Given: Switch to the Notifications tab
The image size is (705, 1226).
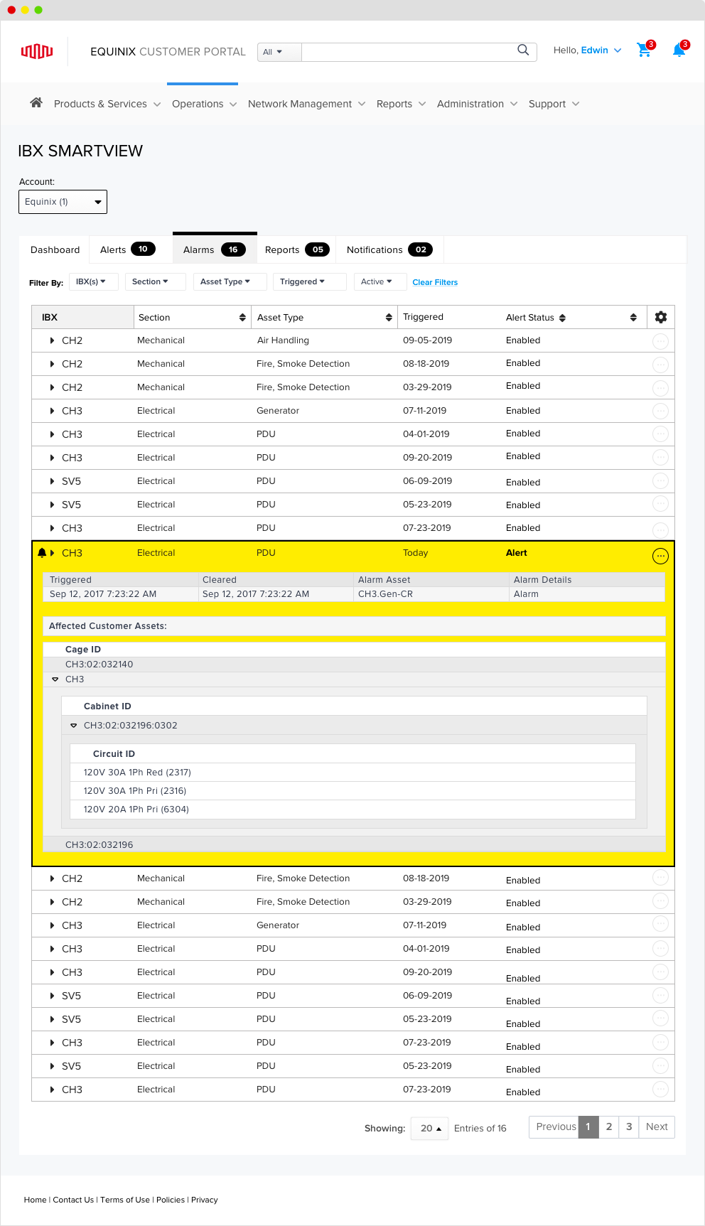Looking at the screenshot, I should click(389, 249).
